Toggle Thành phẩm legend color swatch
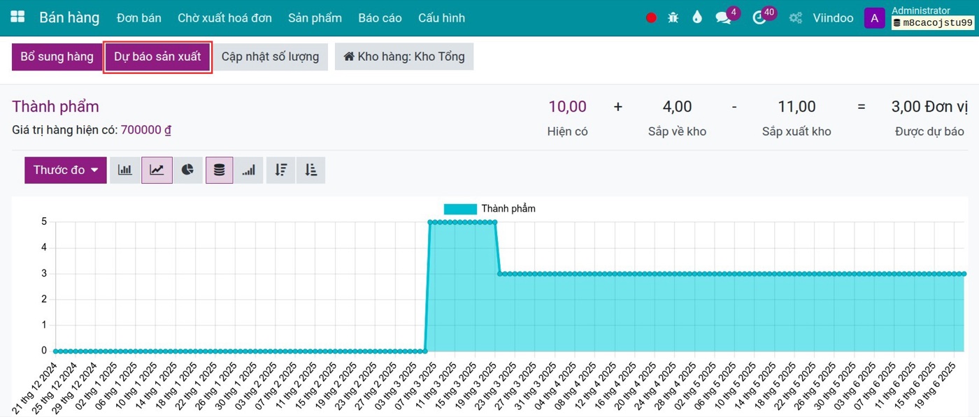This screenshot has width=979, height=417. pos(460,209)
